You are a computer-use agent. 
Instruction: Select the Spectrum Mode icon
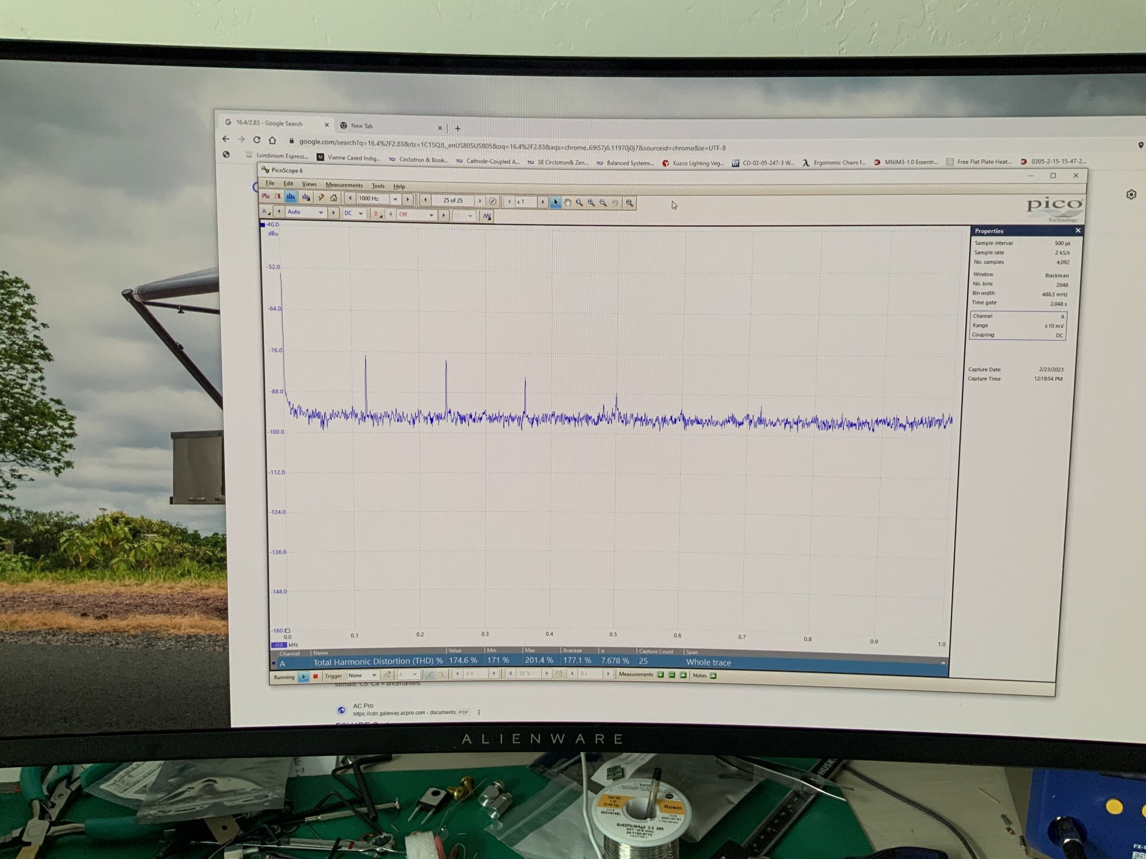click(290, 196)
